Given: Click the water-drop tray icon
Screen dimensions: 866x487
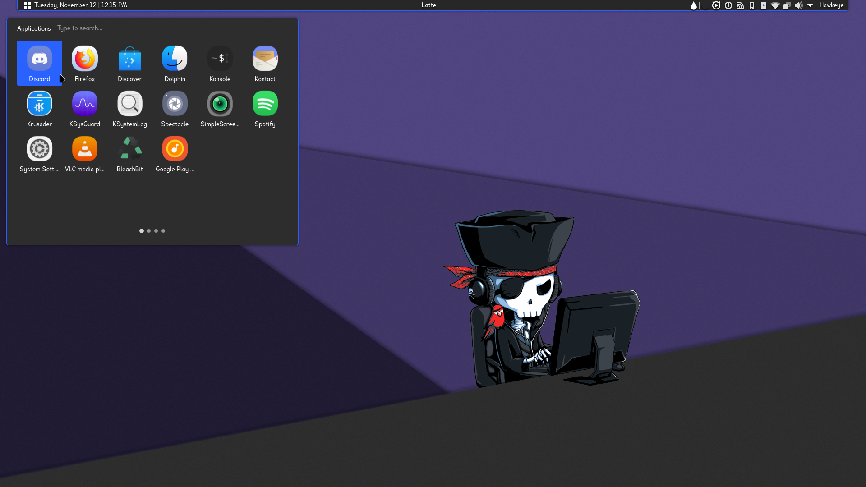Looking at the screenshot, I should (x=693, y=5).
